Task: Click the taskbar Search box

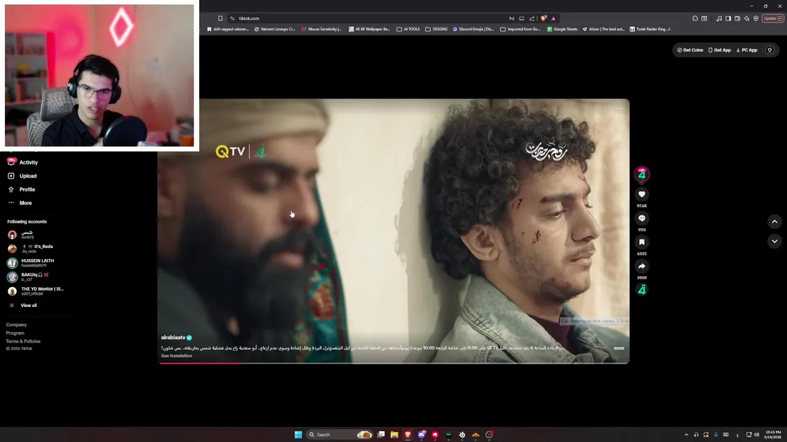Action: click(340, 435)
